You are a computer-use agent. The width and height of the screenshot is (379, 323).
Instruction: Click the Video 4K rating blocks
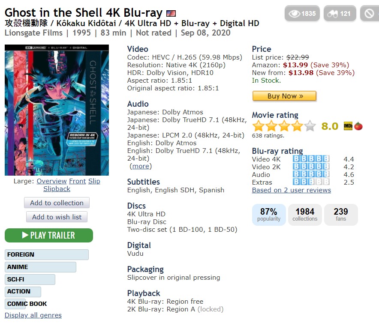[x=311, y=159]
